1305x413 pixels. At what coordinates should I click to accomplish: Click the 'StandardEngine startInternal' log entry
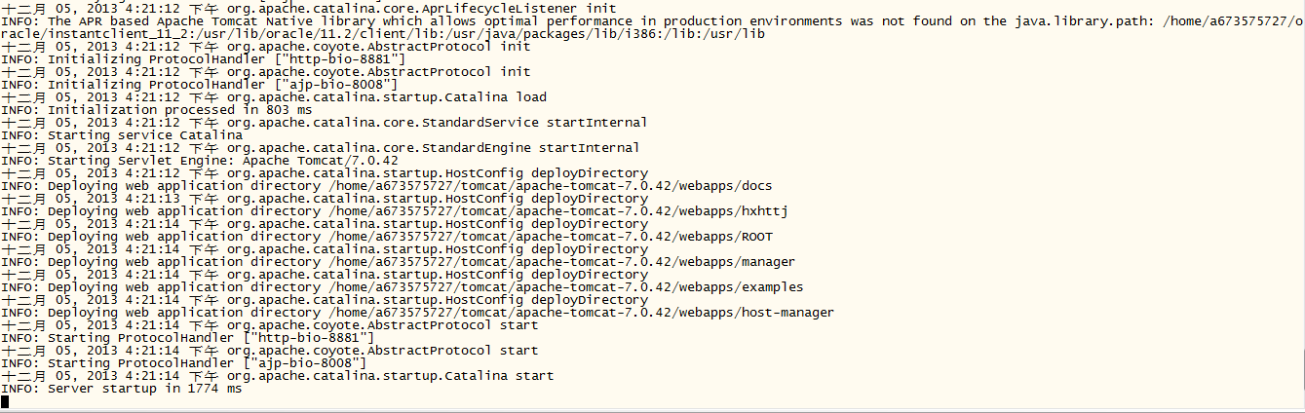433,148
